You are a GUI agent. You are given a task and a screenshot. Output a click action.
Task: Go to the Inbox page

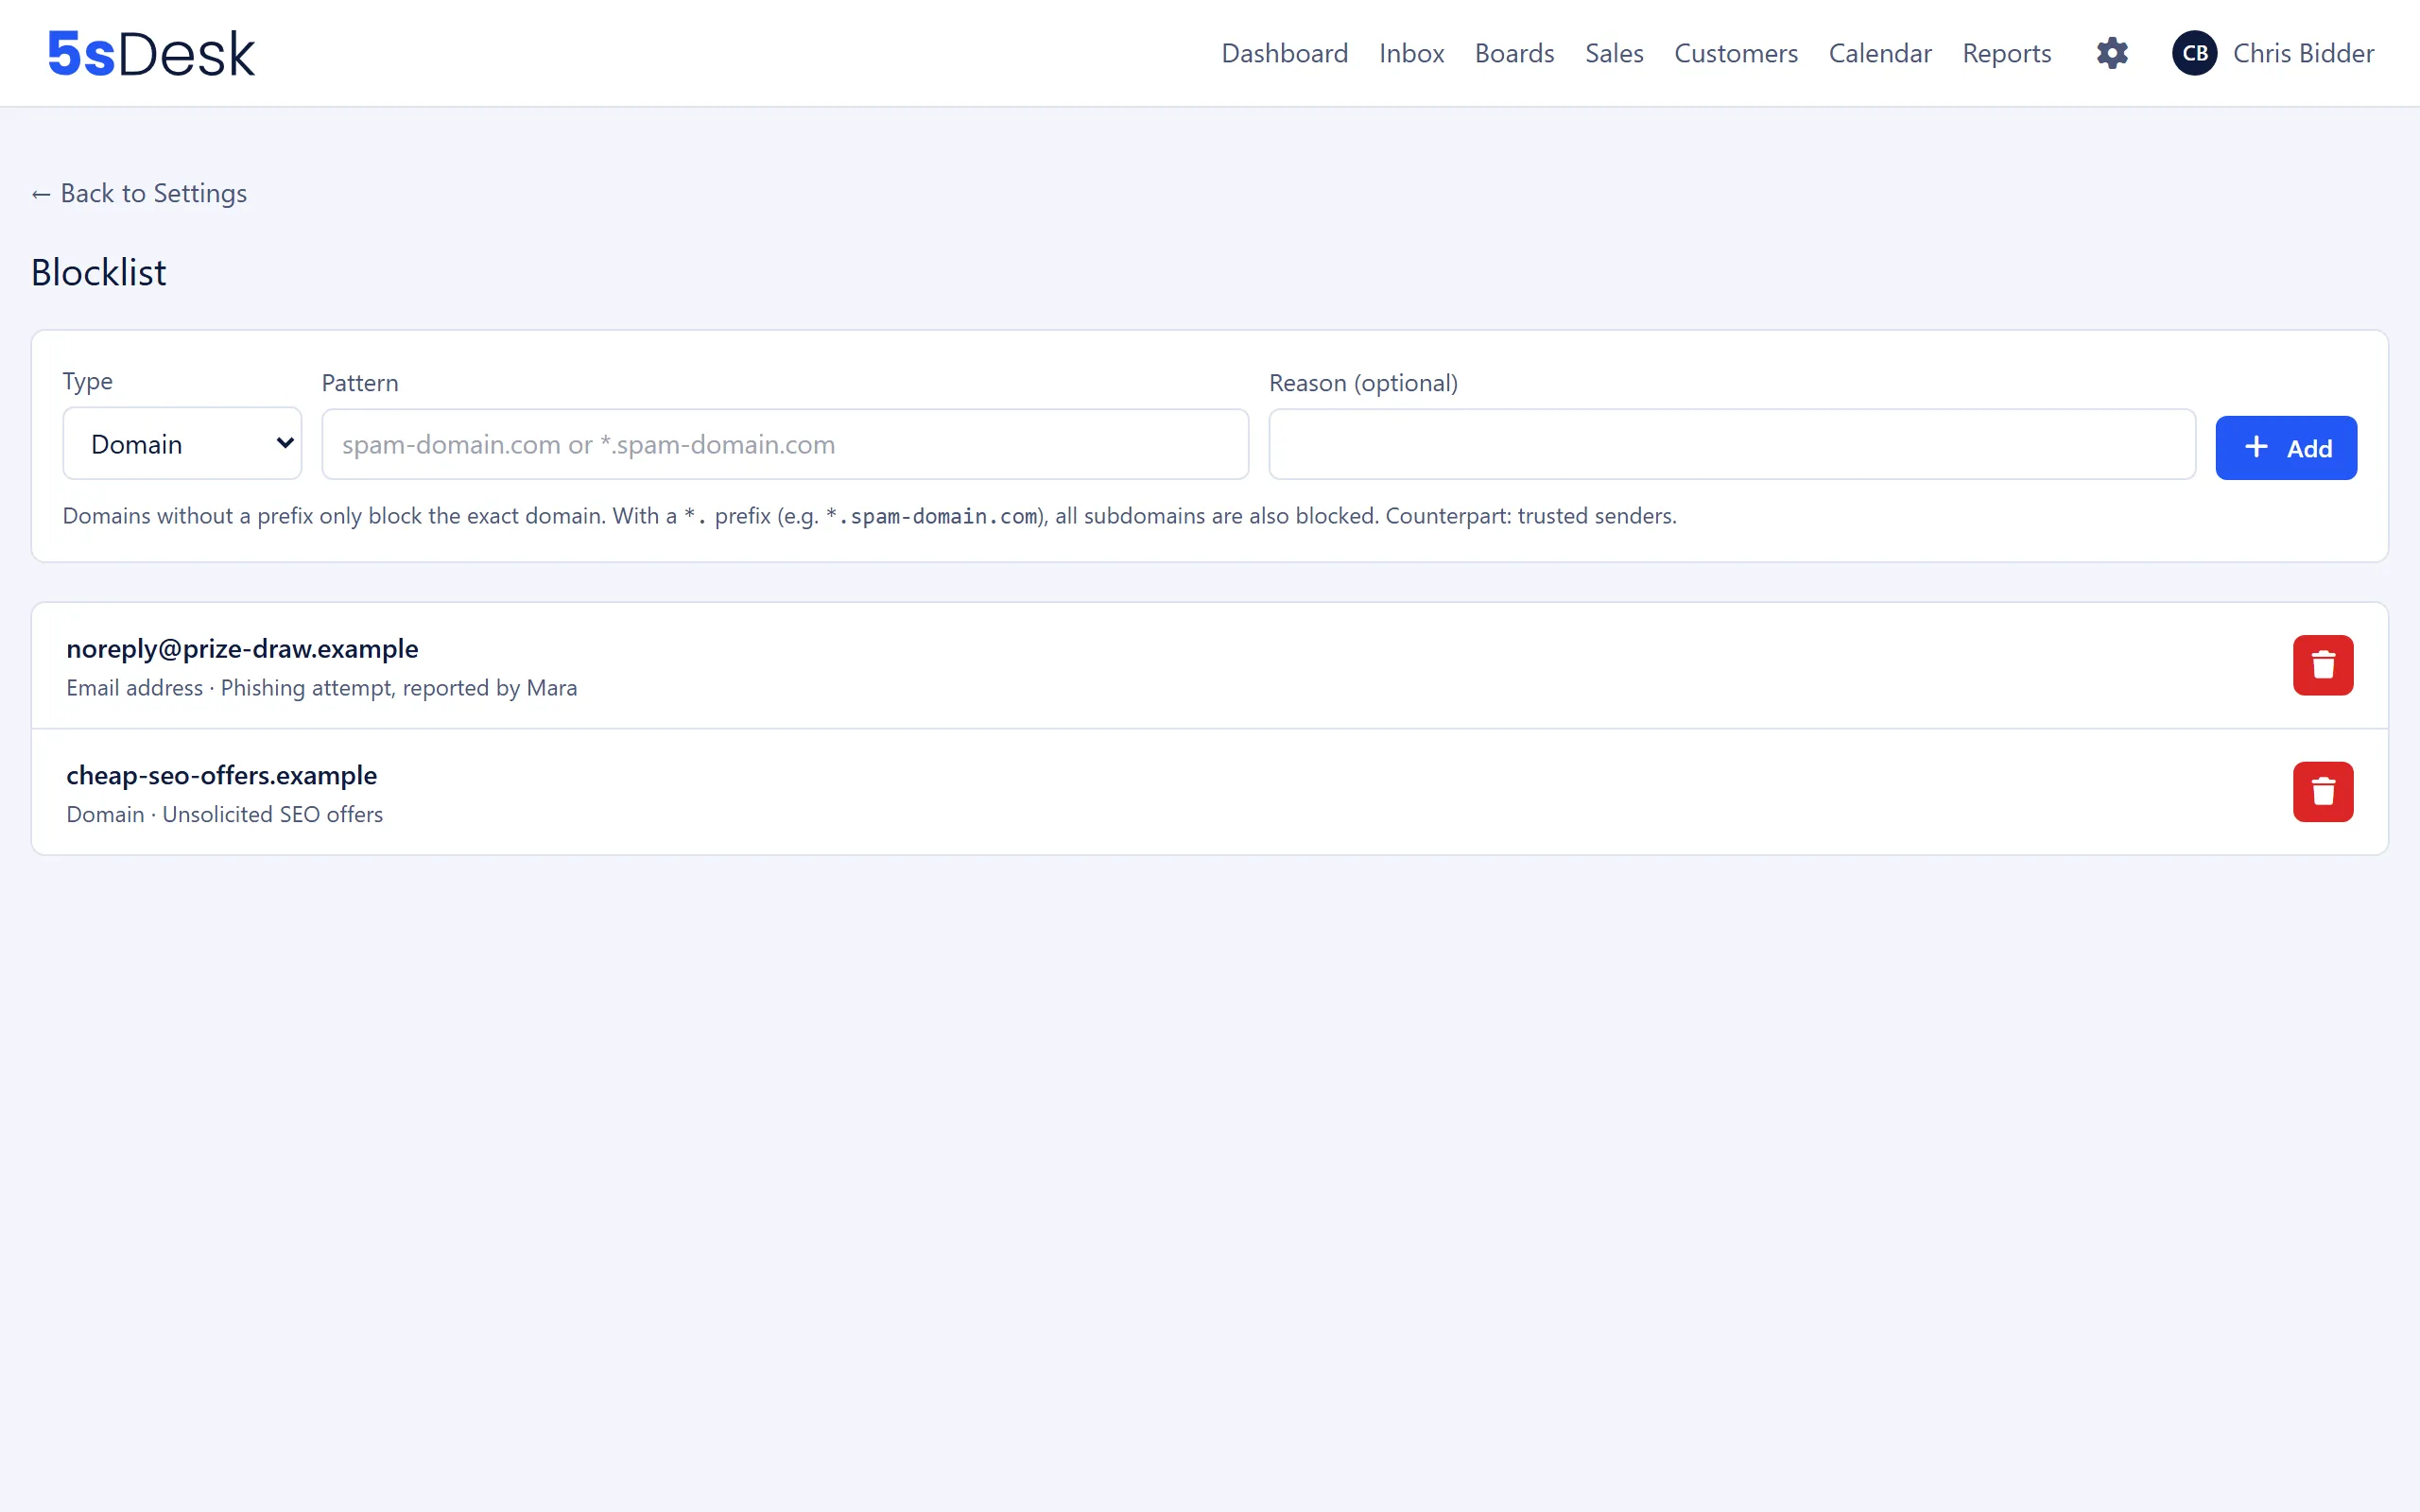click(x=1411, y=53)
